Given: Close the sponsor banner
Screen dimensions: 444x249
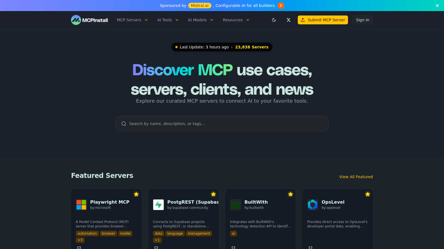Looking at the screenshot, I should click(x=437, y=6).
